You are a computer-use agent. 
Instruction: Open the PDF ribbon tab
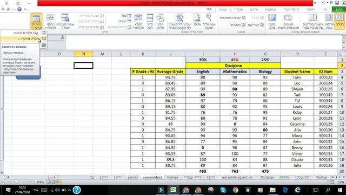point(209,9)
